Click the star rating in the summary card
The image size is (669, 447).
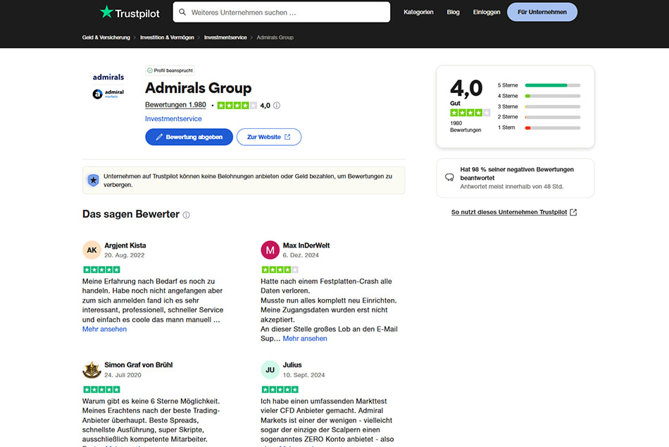[x=470, y=113]
